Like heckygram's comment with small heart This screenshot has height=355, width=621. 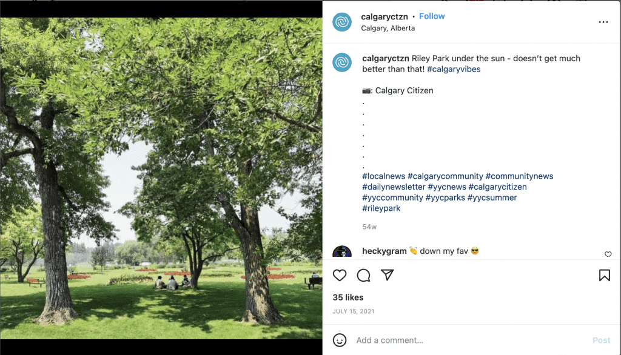point(608,254)
